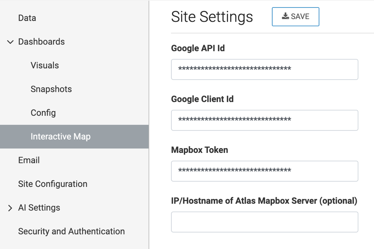374x249 pixels.
Task: Click the Mapbox Token label text
Action: click(x=199, y=150)
